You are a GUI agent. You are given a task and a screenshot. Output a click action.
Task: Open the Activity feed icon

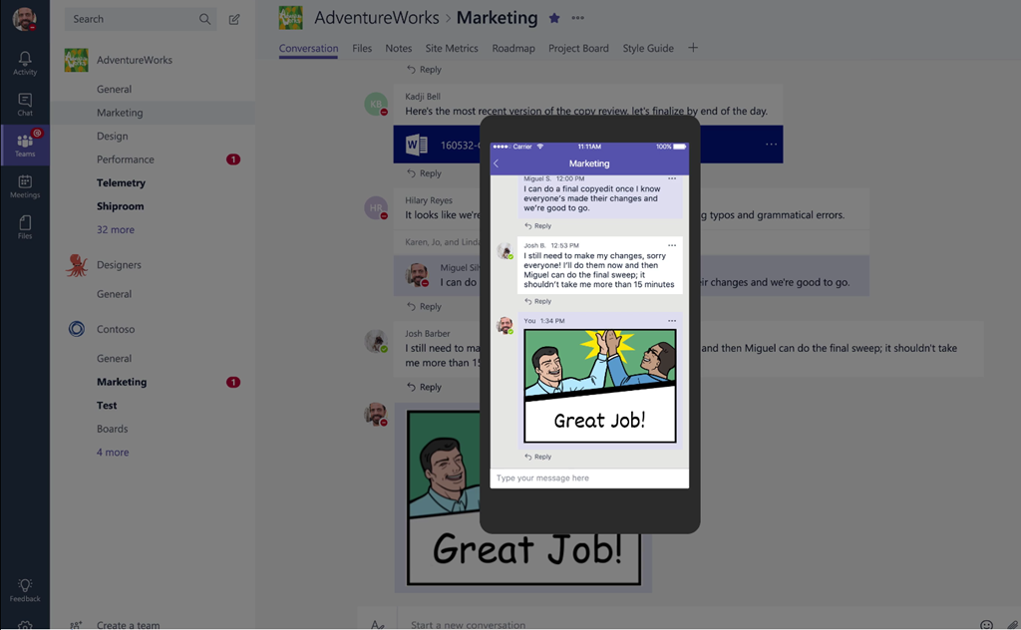[x=25, y=63]
